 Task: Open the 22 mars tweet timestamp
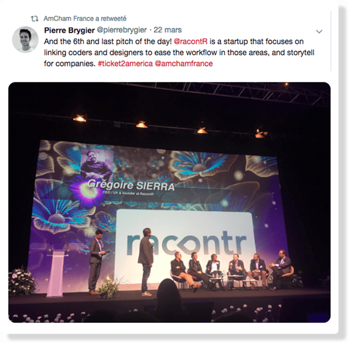tap(168, 30)
